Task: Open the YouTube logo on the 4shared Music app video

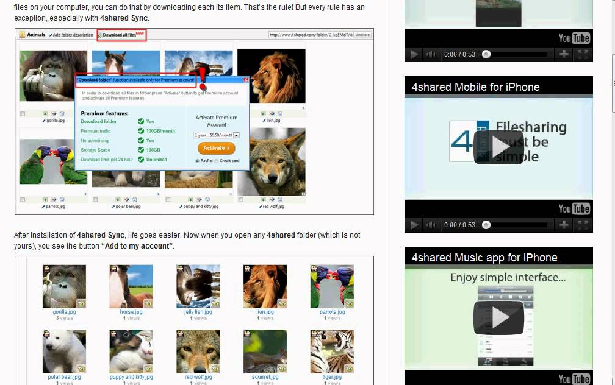Action: [574, 379]
